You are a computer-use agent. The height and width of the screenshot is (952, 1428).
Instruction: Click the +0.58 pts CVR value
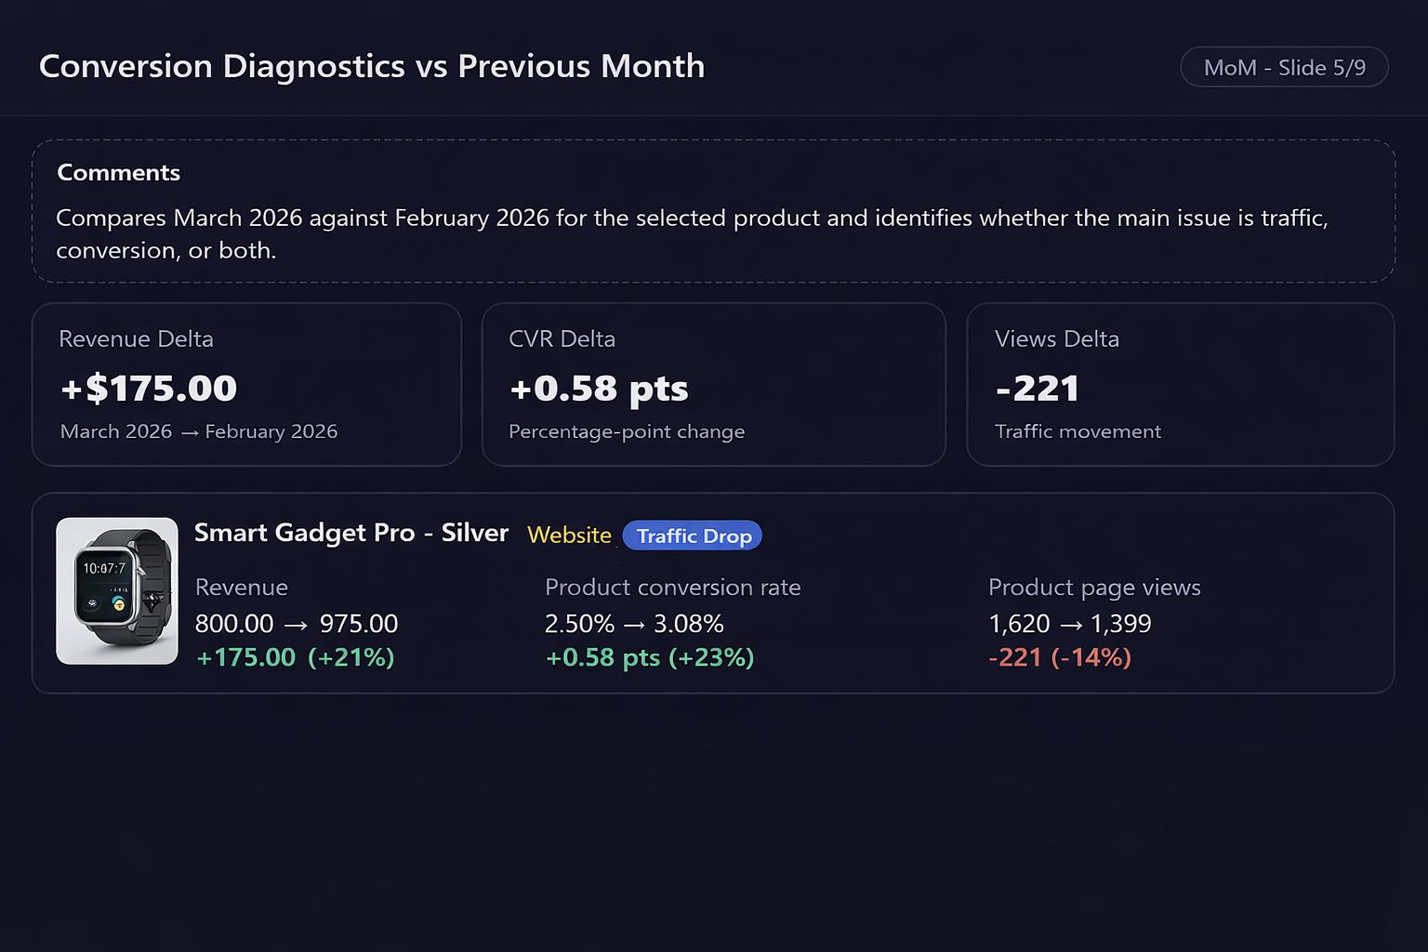(x=599, y=388)
